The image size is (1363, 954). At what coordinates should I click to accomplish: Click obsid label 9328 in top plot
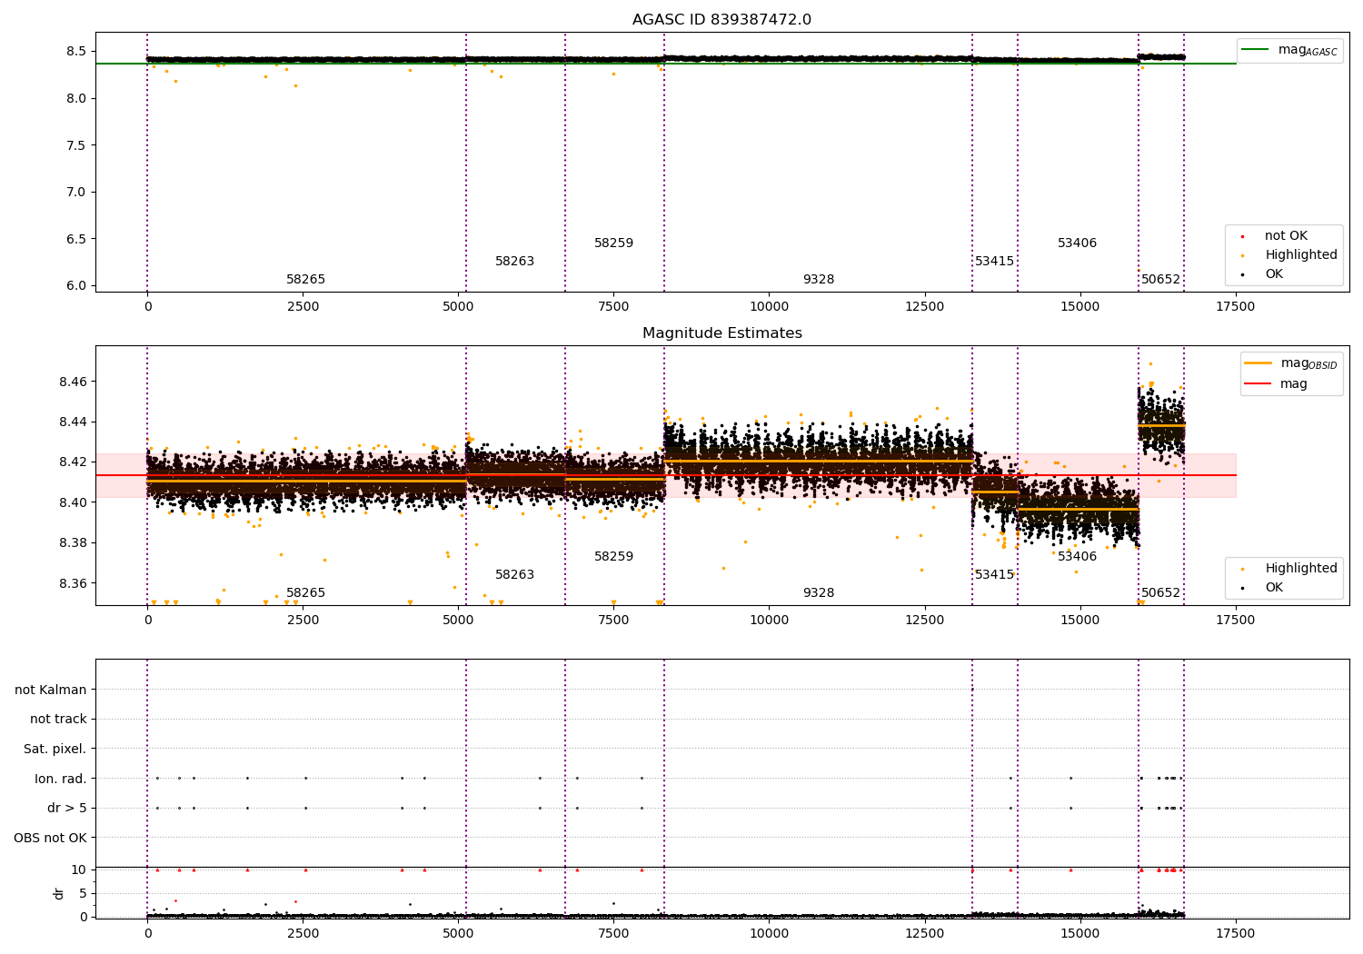818,280
